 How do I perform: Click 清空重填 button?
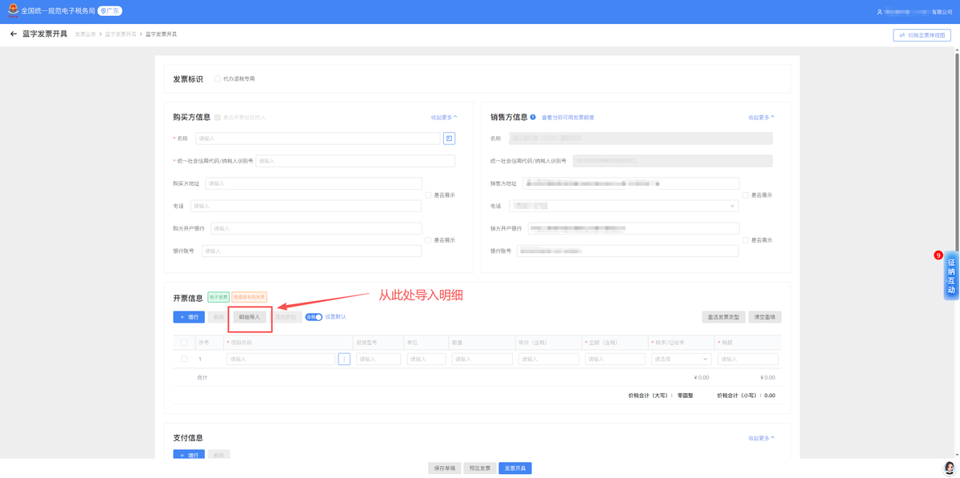point(765,317)
